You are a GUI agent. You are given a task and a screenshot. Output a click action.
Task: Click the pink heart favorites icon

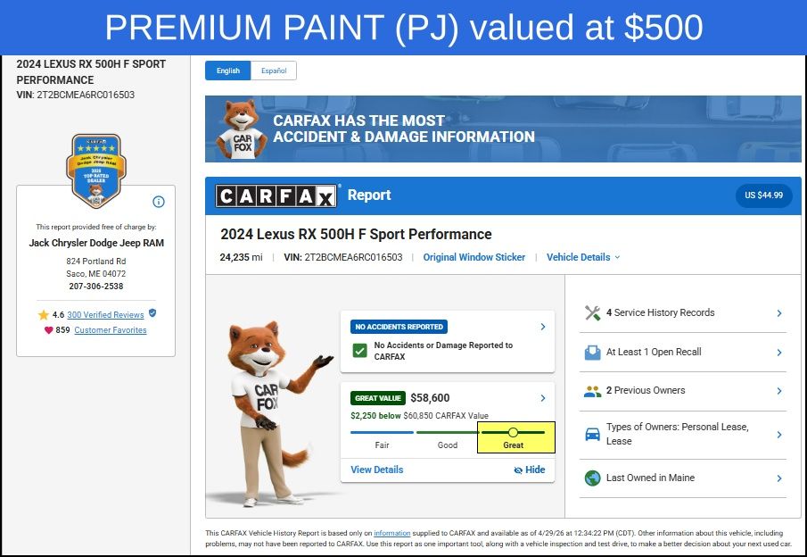tap(48, 330)
